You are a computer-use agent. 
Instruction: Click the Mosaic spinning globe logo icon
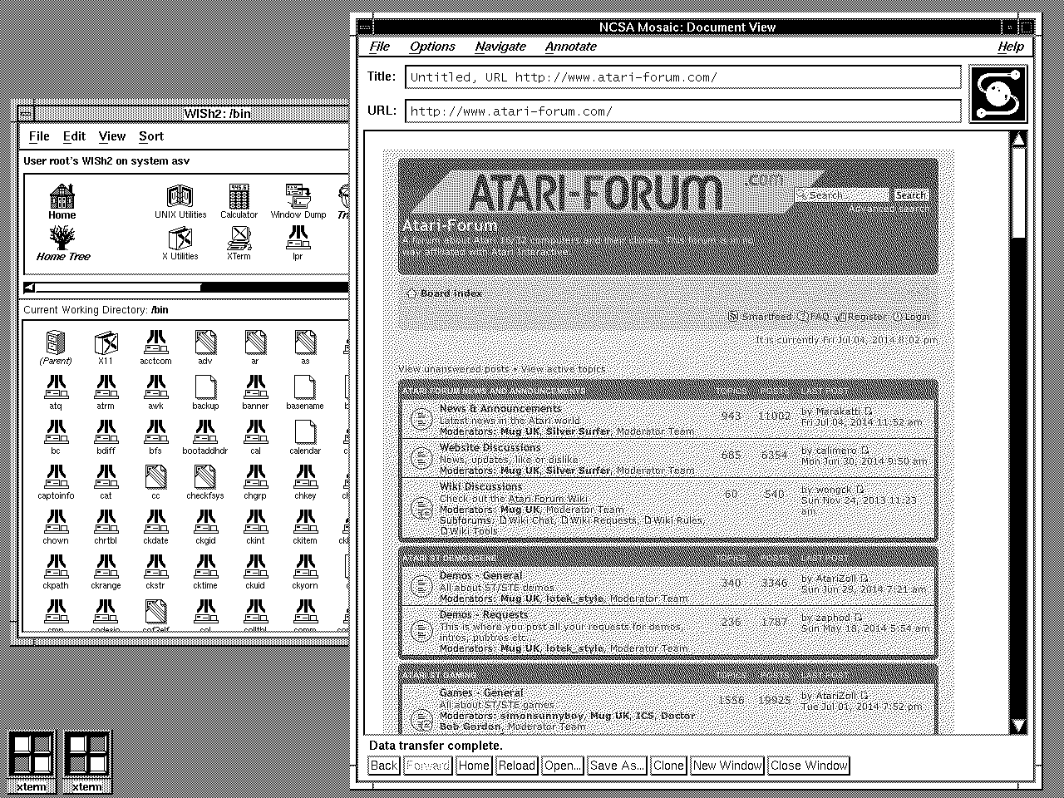click(x=997, y=92)
